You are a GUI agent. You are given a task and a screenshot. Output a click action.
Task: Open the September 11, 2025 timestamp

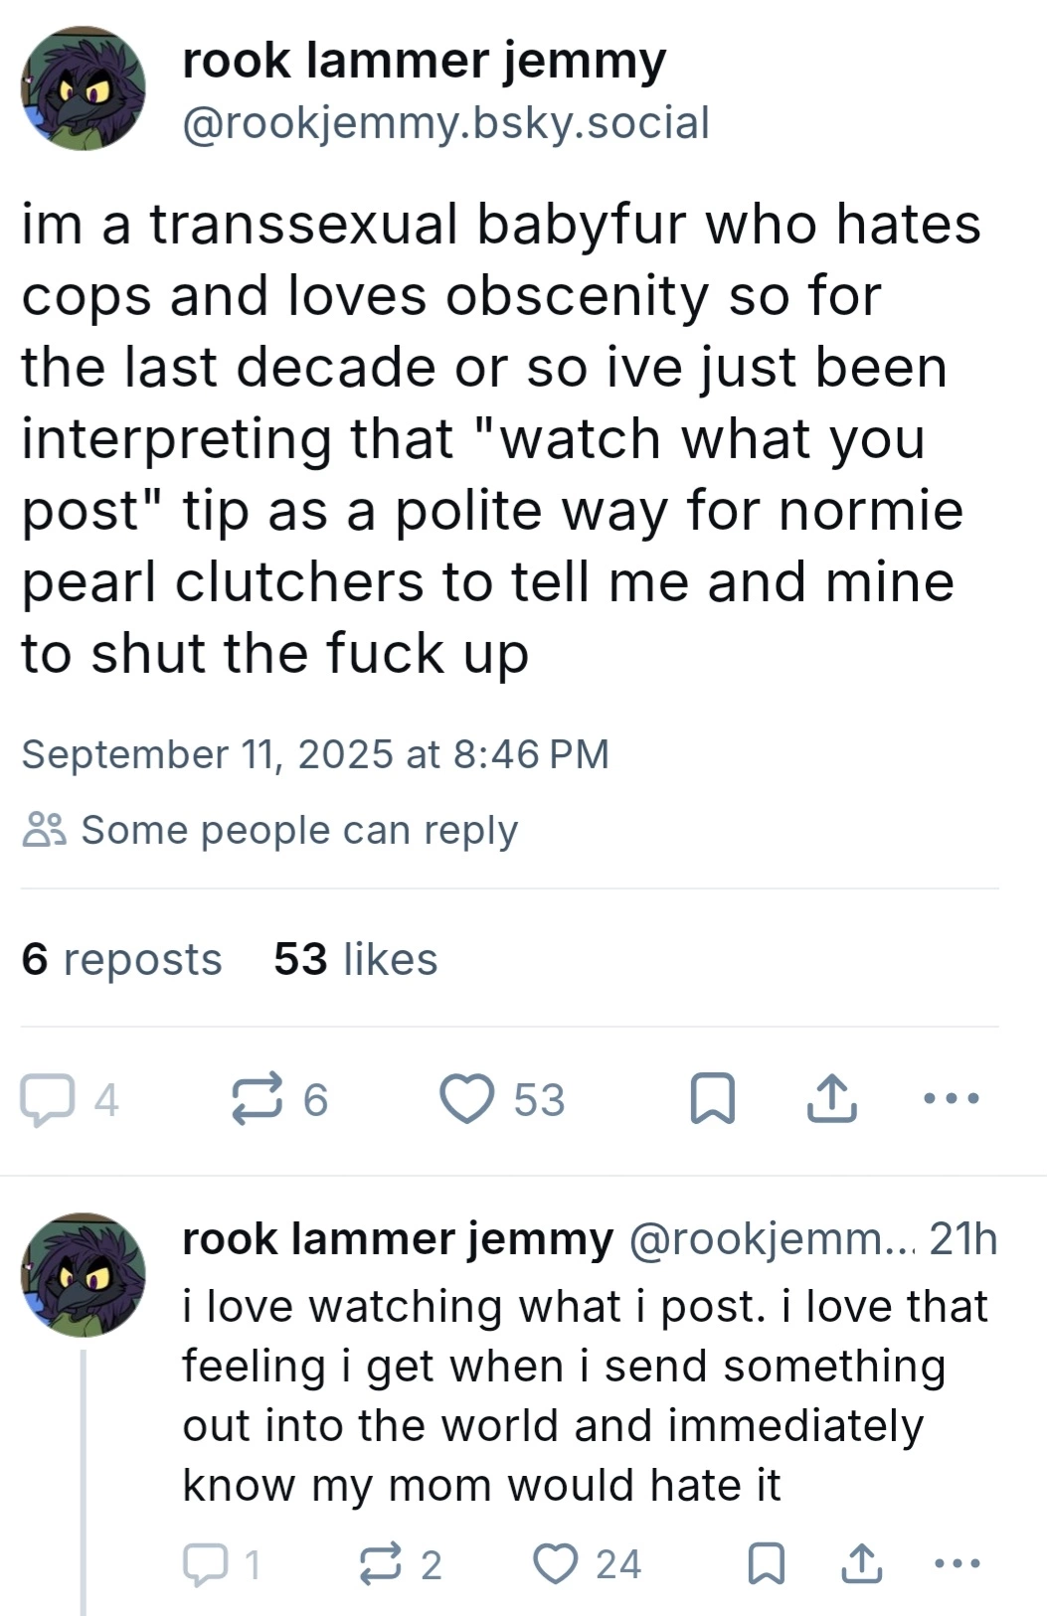click(x=315, y=754)
